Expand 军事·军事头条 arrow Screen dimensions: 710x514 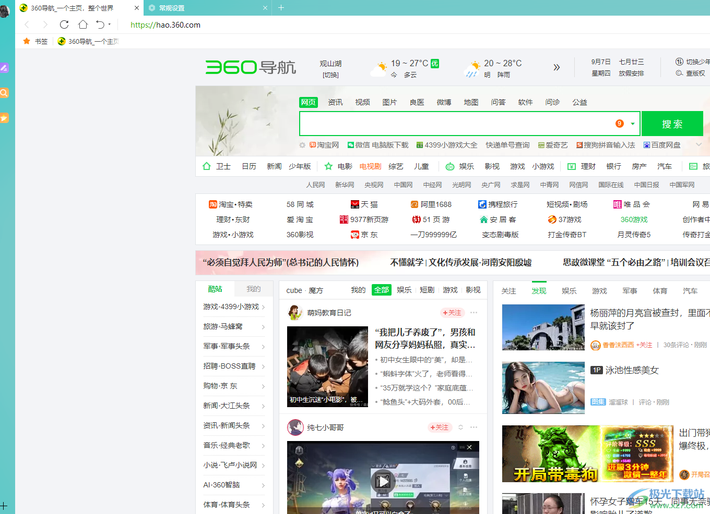pos(263,347)
